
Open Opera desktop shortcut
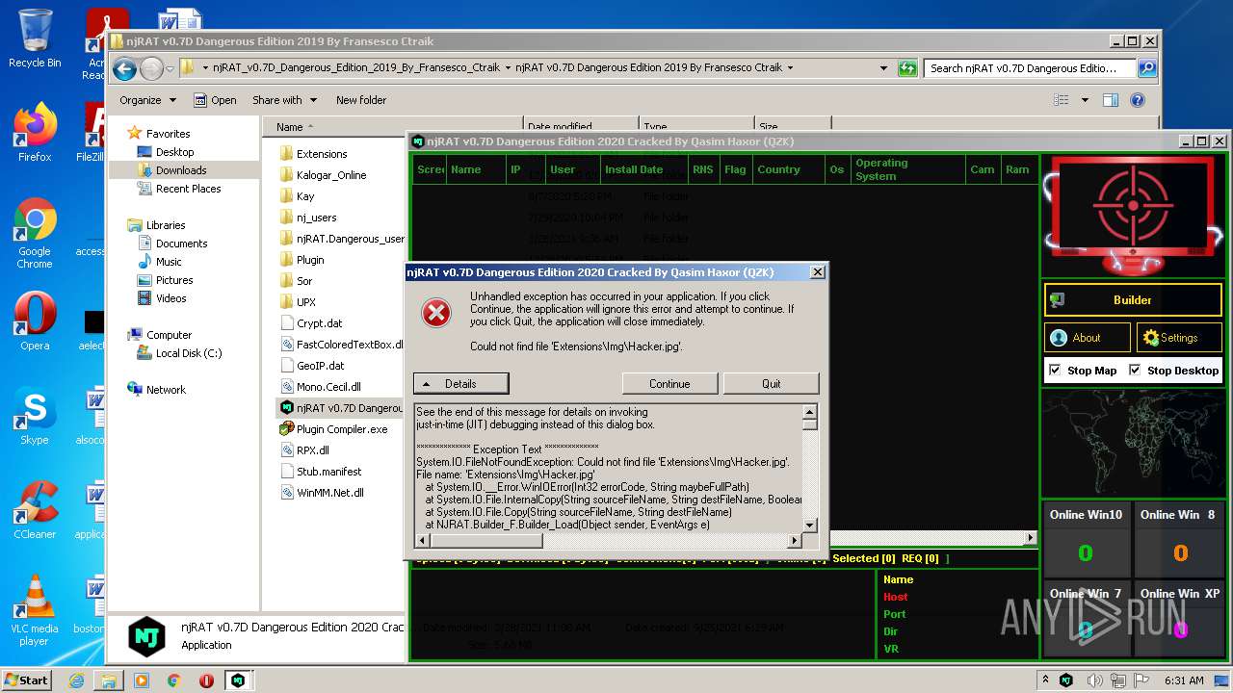pos(35,321)
